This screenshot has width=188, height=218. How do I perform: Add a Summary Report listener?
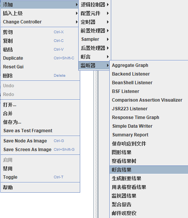149,135
